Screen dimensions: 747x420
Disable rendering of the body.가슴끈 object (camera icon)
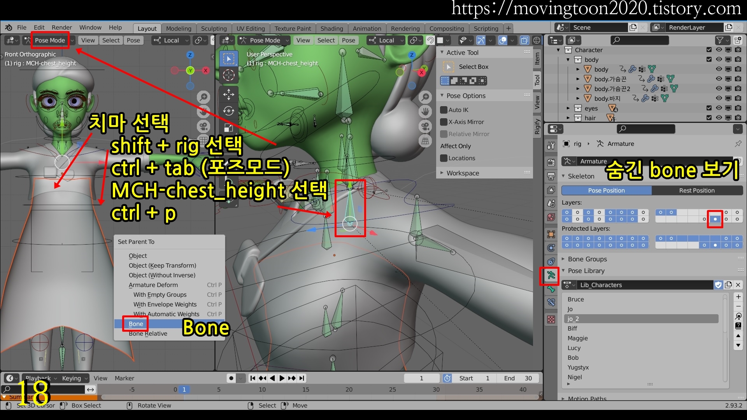(x=738, y=79)
